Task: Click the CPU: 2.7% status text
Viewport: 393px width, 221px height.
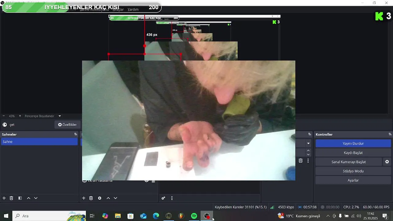Action: pos(351,207)
